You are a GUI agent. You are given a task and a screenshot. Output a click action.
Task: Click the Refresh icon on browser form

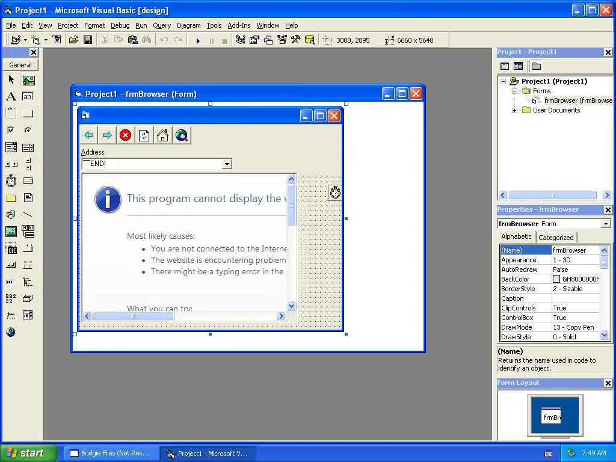tap(144, 135)
